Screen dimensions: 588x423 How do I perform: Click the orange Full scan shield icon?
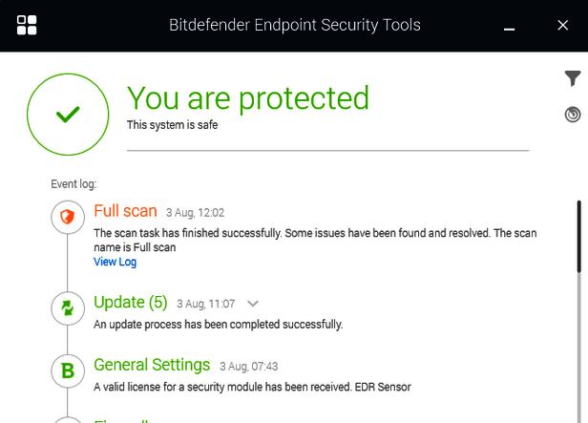point(67,218)
